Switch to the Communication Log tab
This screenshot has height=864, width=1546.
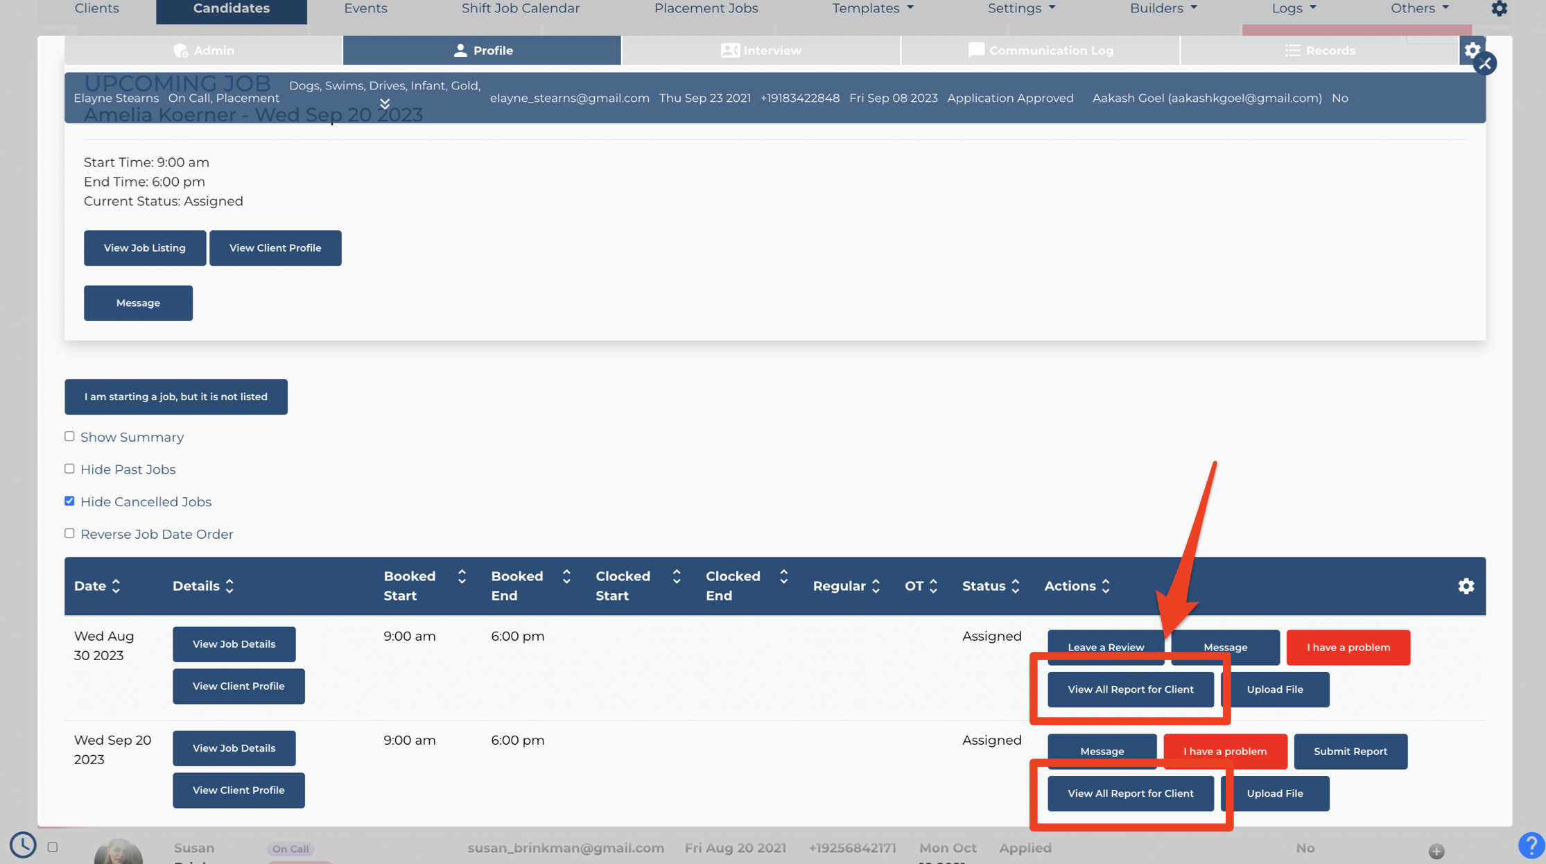pos(1041,50)
